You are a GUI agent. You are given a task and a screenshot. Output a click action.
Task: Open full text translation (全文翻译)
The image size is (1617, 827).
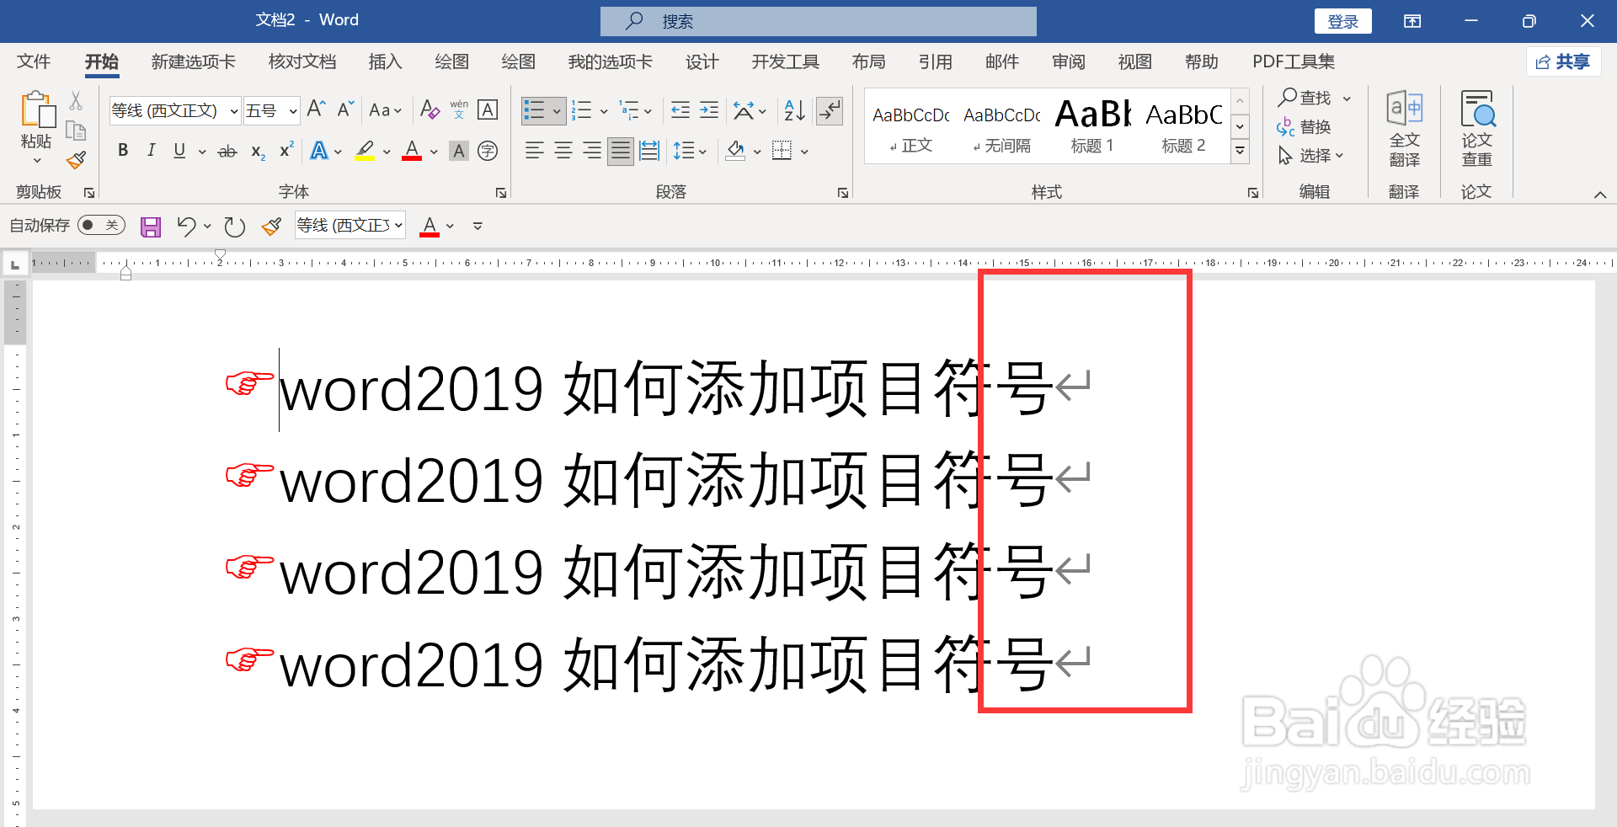1404,129
